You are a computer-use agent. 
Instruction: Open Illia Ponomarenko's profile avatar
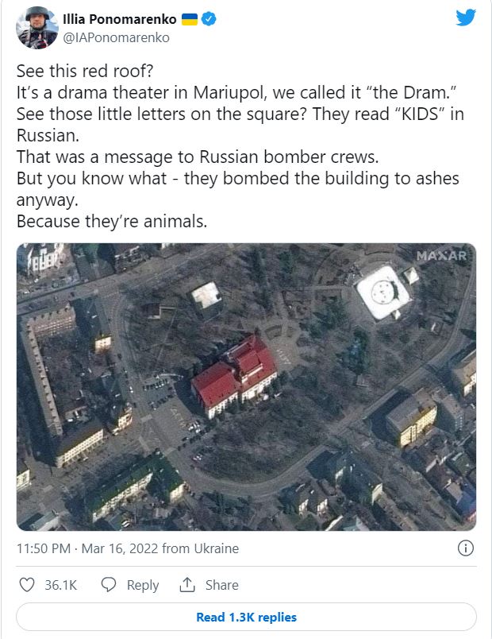pos(36,27)
